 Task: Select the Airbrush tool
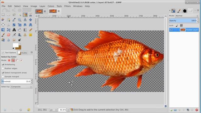point(14,35)
